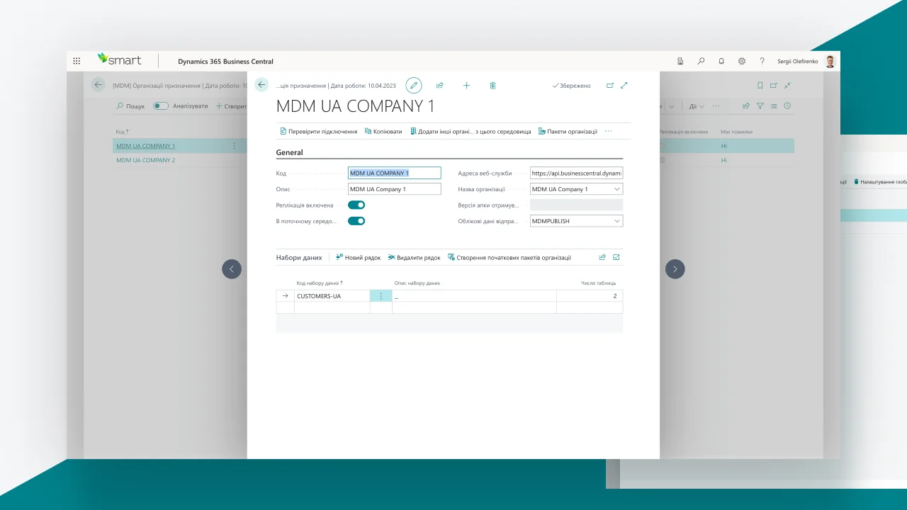Click the share icon in card header
907x510 pixels.
pos(440,85)
